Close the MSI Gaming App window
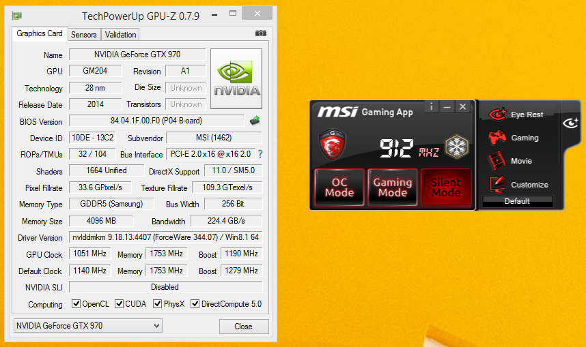 pos(462,107)
